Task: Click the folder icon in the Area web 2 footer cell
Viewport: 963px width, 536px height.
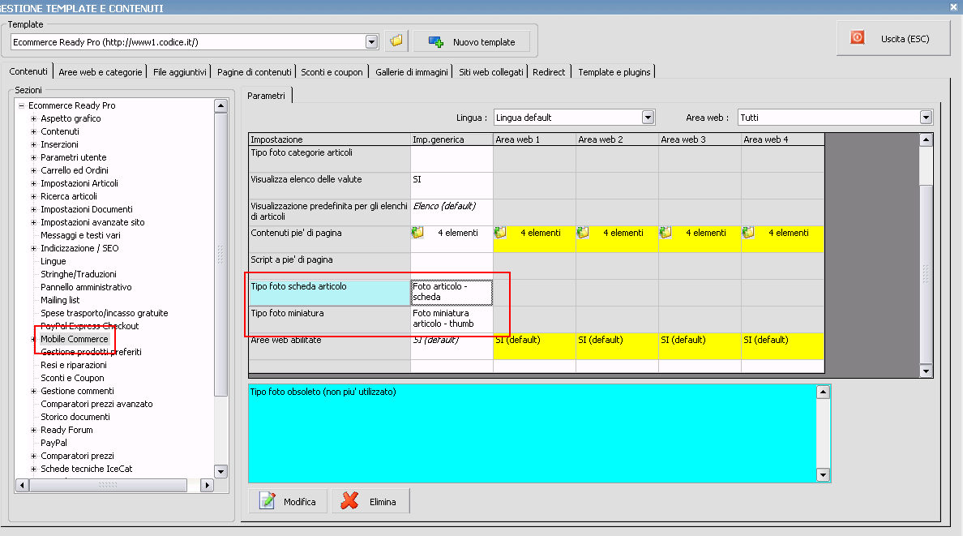Action: (x=584, y=234)
